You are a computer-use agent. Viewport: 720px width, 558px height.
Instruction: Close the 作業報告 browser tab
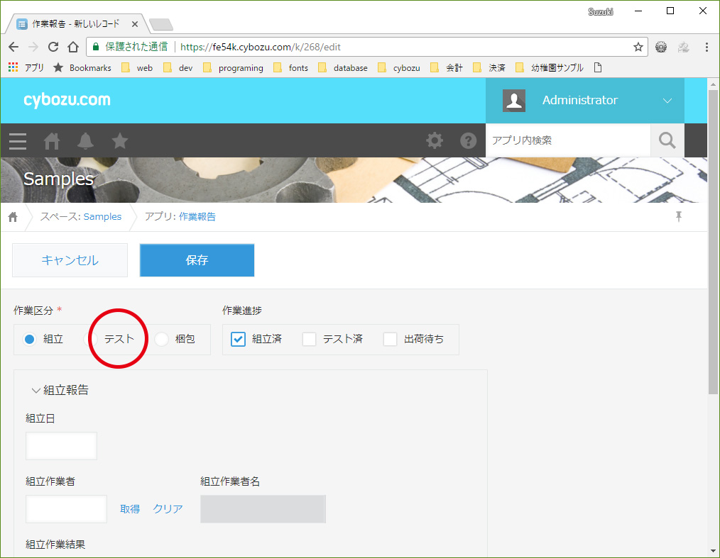click(134, 24)
